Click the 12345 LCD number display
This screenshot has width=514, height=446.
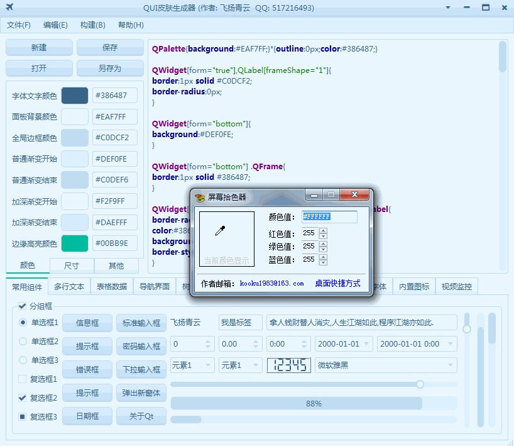288,365
